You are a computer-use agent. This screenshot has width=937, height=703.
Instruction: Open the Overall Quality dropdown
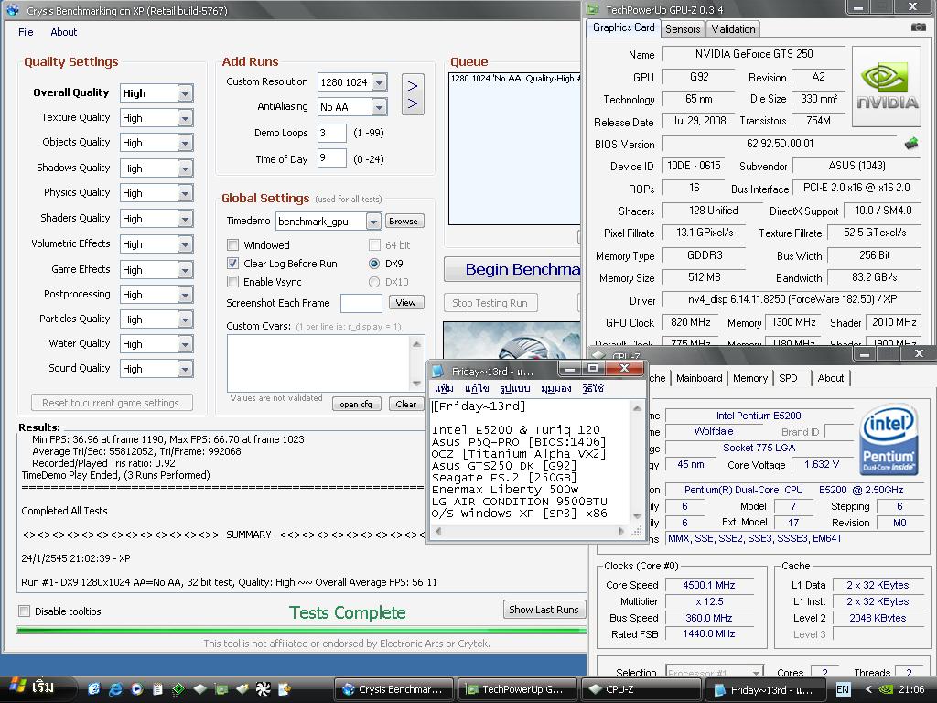pyautogui.click(x=185, y=93)
